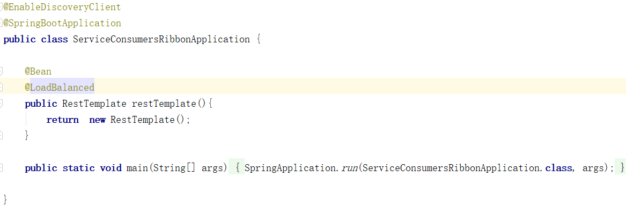Click the restTemplate method name

164,104
